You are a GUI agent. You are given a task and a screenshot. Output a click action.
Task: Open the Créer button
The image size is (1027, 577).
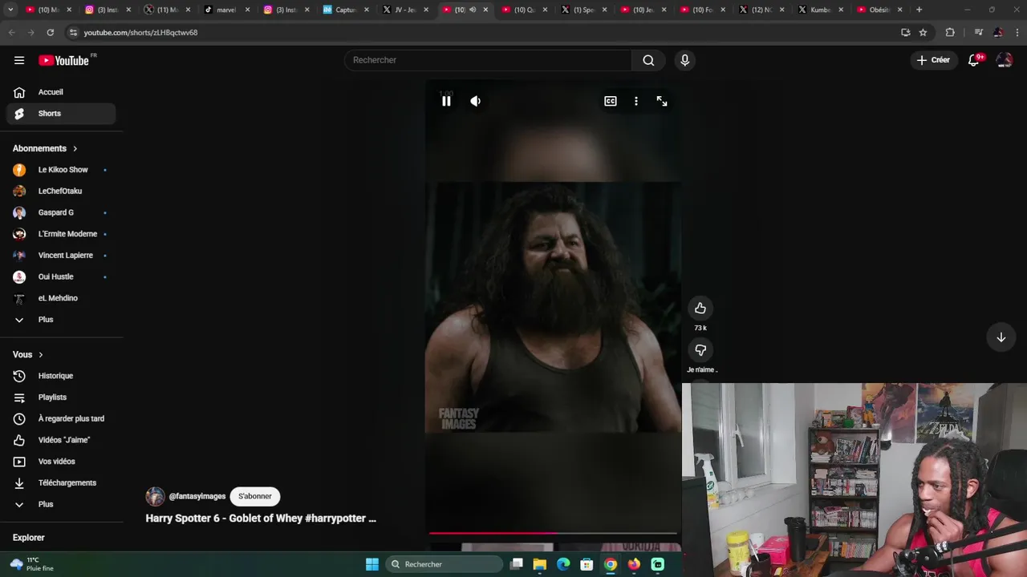[x=934, y=60]
